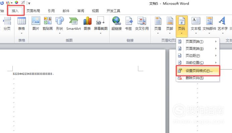
Task: Open the 形状 shapes gallery
Action: pos(59,25)
